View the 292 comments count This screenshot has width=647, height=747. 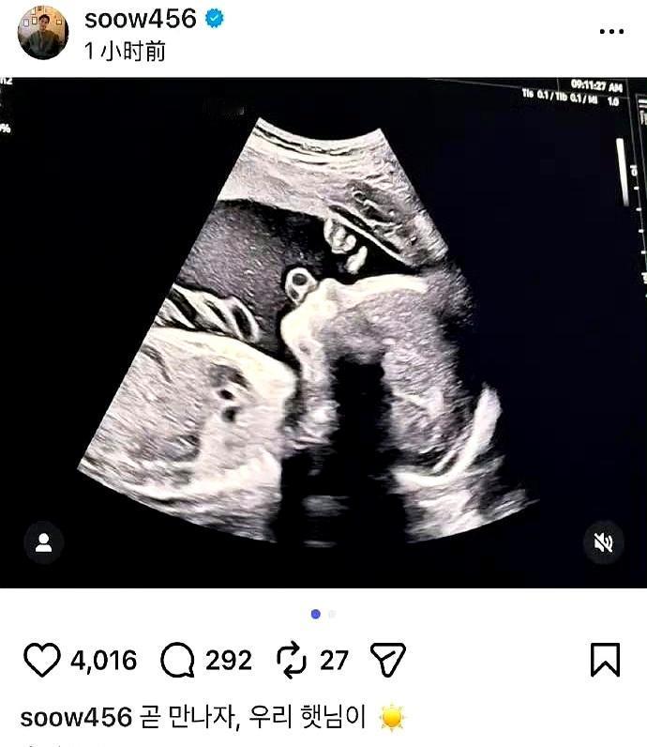pos(229,661)
